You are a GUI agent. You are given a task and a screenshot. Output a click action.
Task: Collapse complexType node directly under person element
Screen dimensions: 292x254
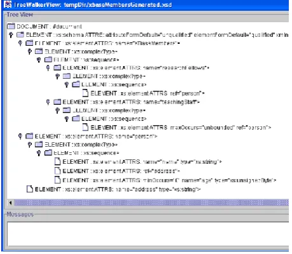(29, 145)
